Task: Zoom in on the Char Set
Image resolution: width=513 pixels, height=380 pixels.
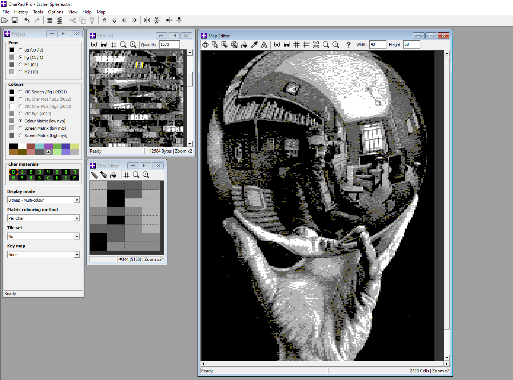Action: pos(133,45)
